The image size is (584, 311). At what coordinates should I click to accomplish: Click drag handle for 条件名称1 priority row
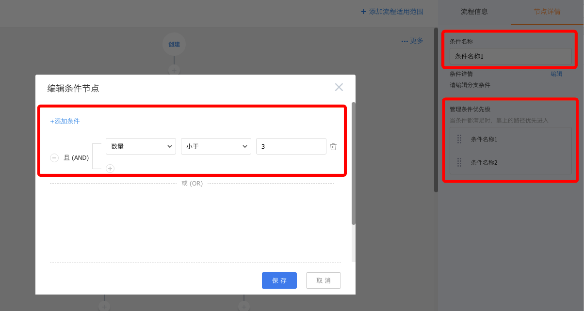(459, 139)
